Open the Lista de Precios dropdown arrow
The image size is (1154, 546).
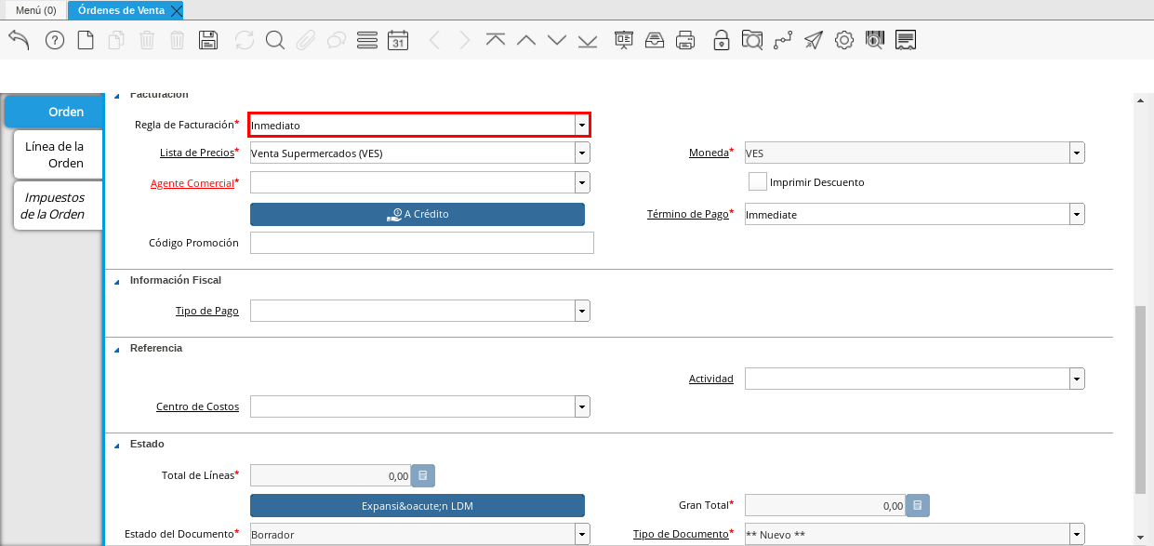(x=582, y=153)
